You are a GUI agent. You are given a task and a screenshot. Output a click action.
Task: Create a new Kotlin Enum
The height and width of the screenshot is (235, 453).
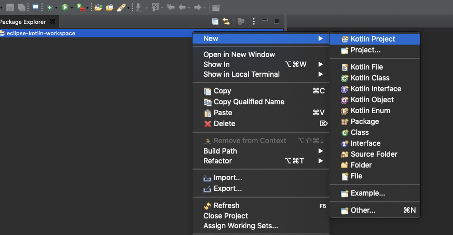(x=375, y=110)
